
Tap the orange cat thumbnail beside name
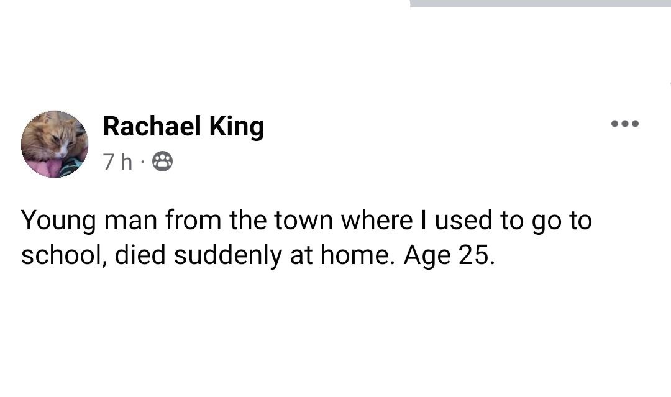point(55,145)
